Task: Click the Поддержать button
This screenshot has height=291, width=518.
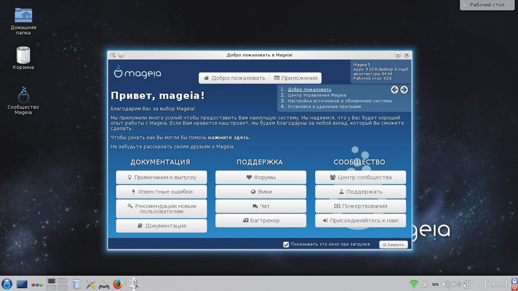Action: point(361,191)
